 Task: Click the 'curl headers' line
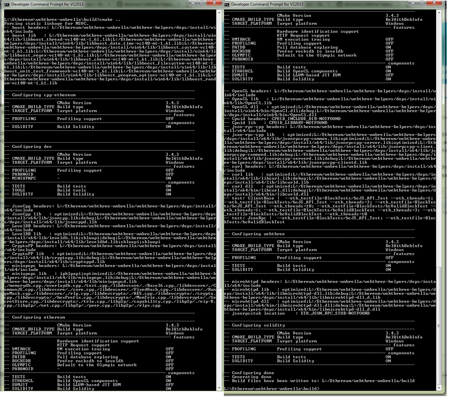tap(330, 168)
